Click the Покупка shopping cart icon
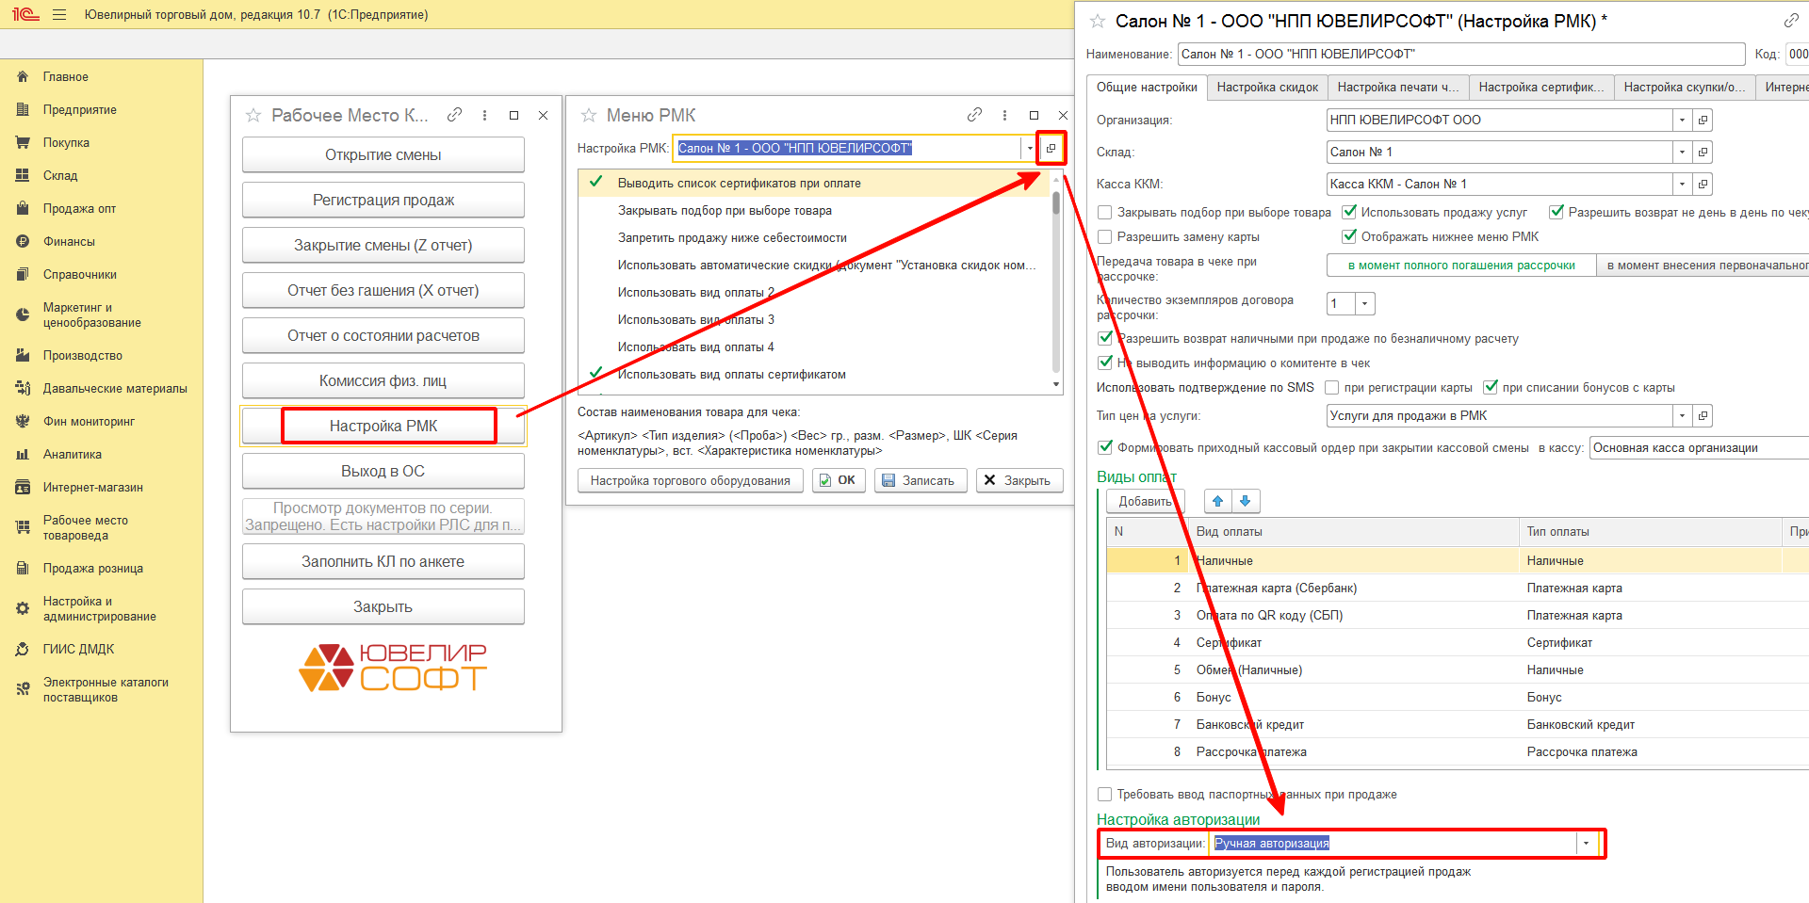The height and width of the screenshot is (903, 1809). pyautogui.click(x=23, y=143)
